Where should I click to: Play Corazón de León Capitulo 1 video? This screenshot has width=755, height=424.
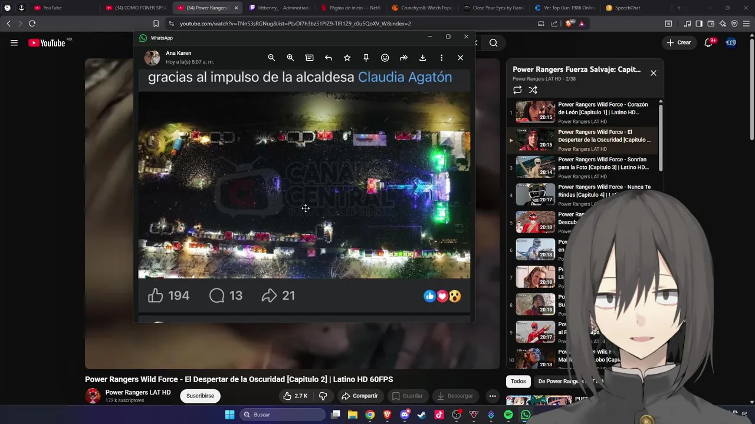coord(583,112)
